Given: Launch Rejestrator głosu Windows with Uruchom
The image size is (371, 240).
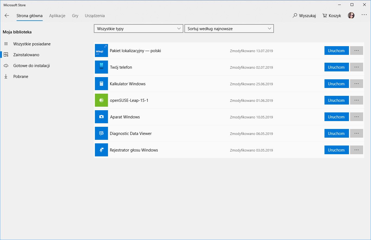Looking at the screenshot, I should coord(336,150).
